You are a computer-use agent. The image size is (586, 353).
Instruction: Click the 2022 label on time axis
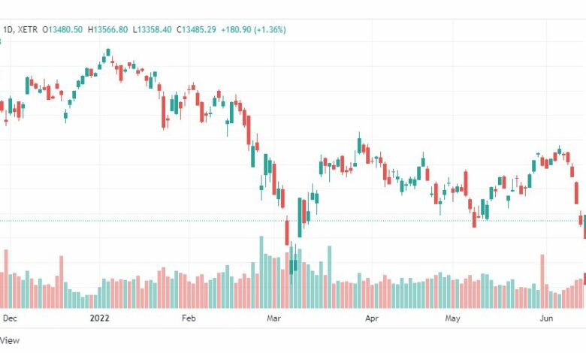point(99,318)
